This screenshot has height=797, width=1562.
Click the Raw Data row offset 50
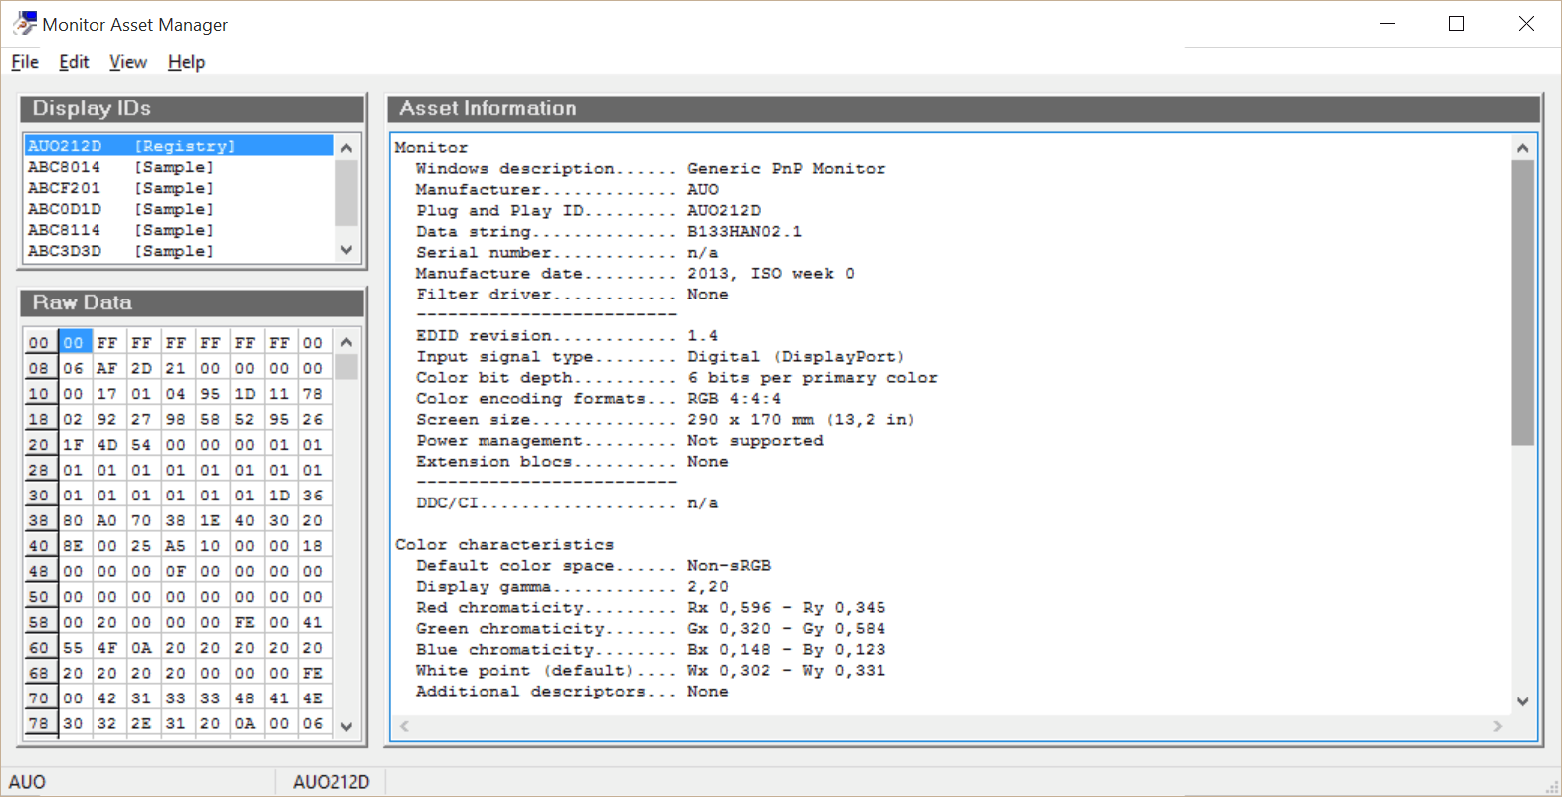[x=39, y=597]
